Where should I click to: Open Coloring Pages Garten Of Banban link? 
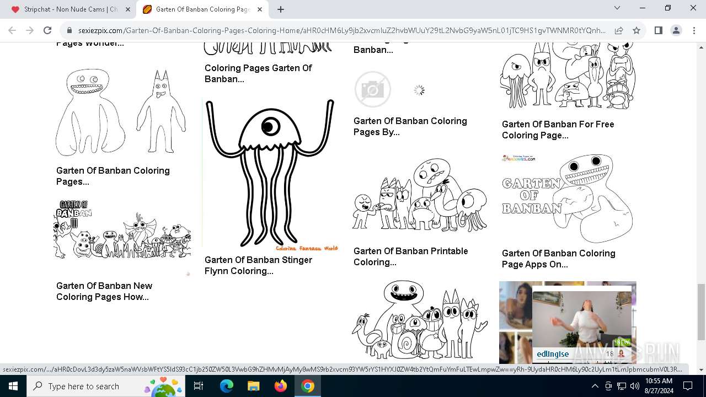tap(258, 73)
